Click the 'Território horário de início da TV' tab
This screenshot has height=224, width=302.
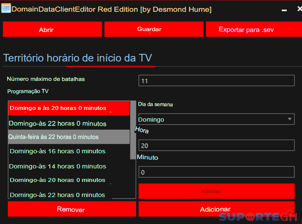[78, 58]
